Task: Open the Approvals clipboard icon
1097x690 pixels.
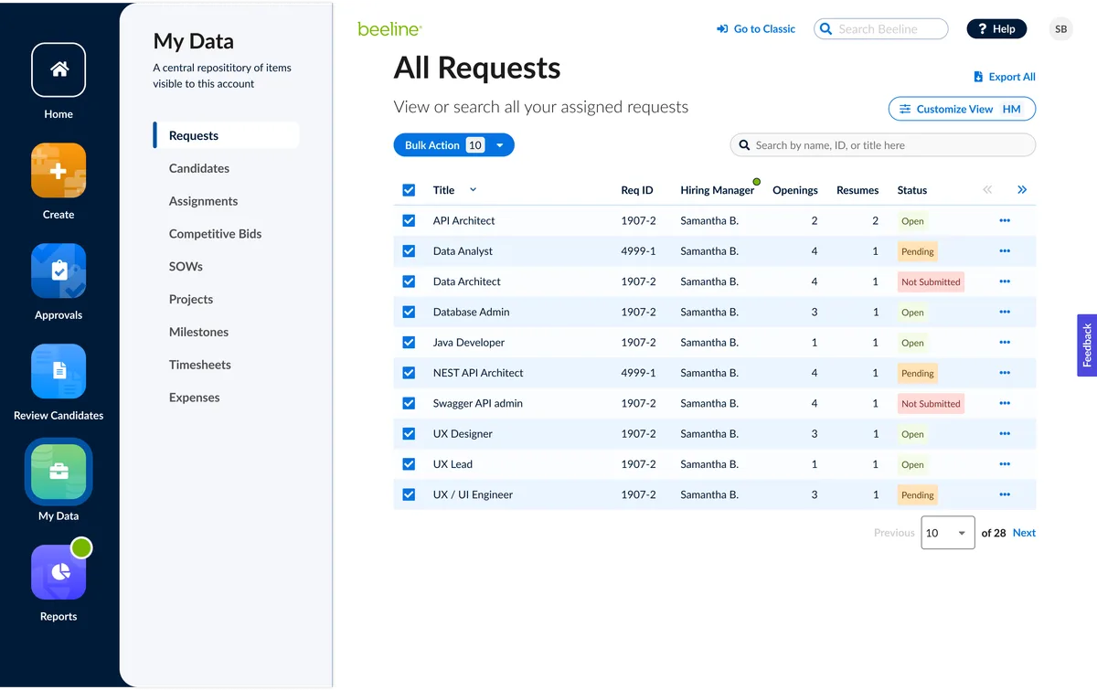Action: tap(59, 271)
